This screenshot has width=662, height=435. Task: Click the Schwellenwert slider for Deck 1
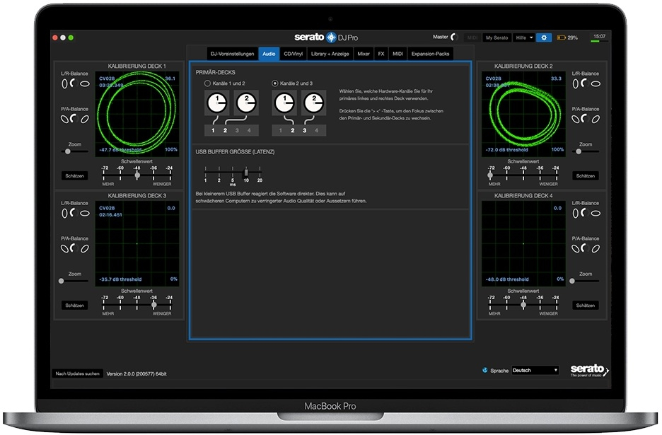(137, 175)
